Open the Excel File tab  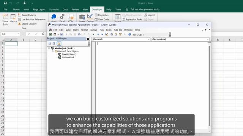5,9
